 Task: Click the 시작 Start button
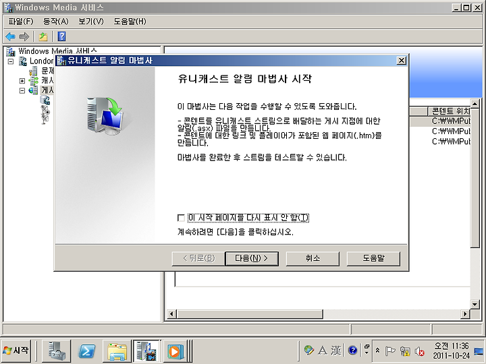click(x=16, y=351)
